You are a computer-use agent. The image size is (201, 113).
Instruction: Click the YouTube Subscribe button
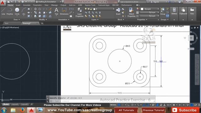(x=185, y=110)
